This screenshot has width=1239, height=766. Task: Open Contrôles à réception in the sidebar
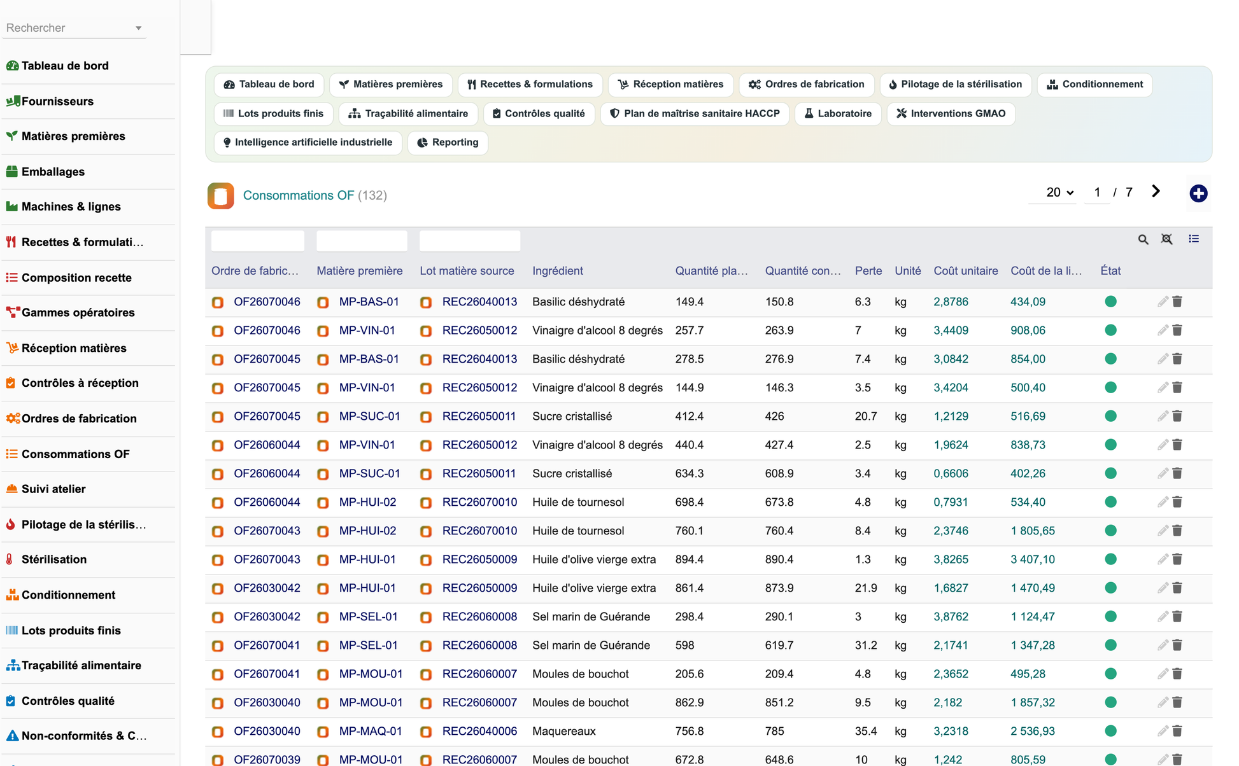tap(80, 383)
